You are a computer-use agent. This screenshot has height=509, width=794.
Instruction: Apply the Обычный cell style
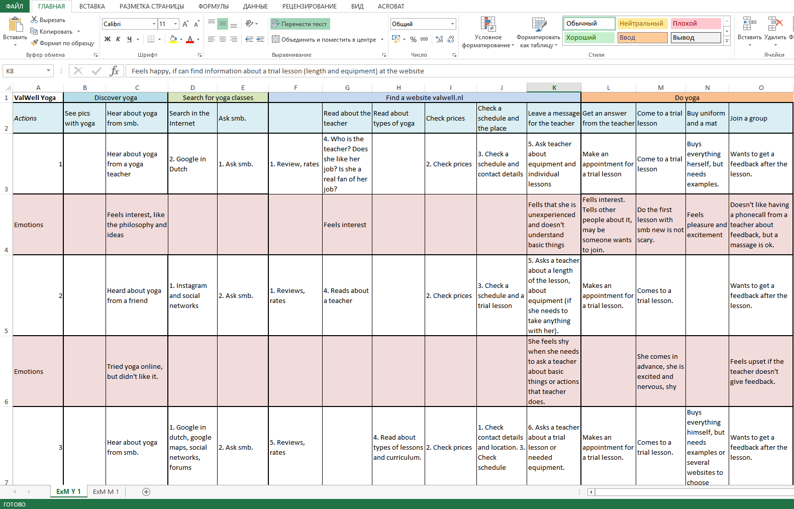click(589, 24)
